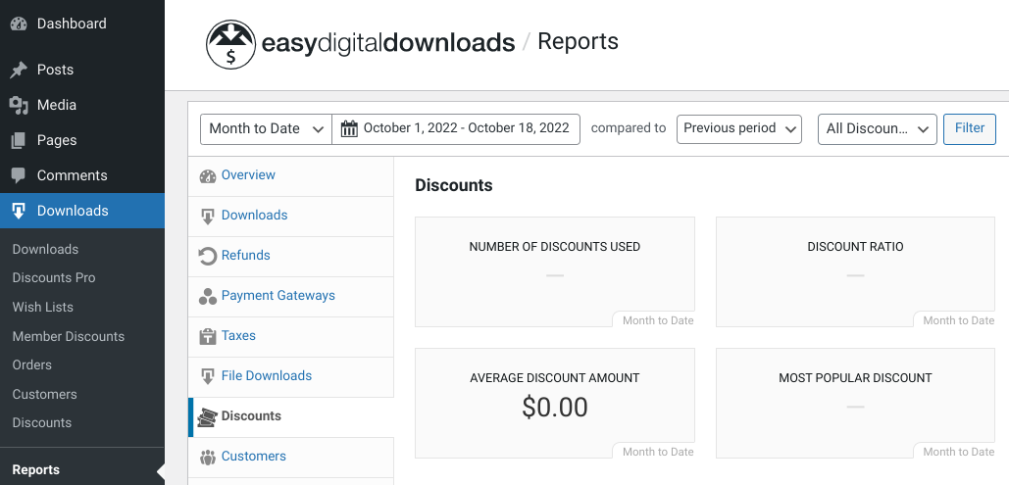Select the File Downloads report tab
The height and width of the screenshot is (485, 1009).
266,376
